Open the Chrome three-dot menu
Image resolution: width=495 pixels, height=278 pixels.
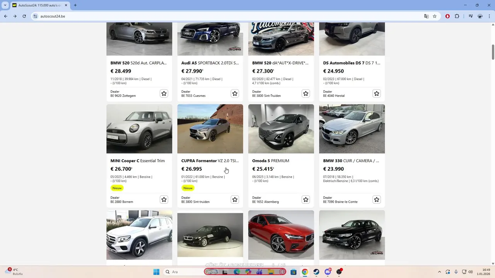489,16
